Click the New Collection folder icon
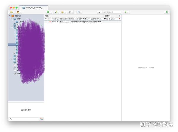The height and width of the screenshot is (132, 178). click(12, 12)
